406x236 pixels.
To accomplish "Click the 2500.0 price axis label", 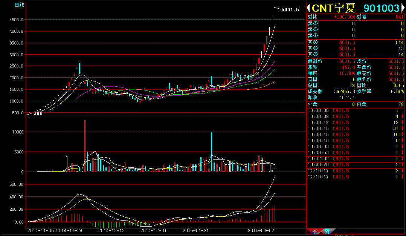I will [16, 66].
